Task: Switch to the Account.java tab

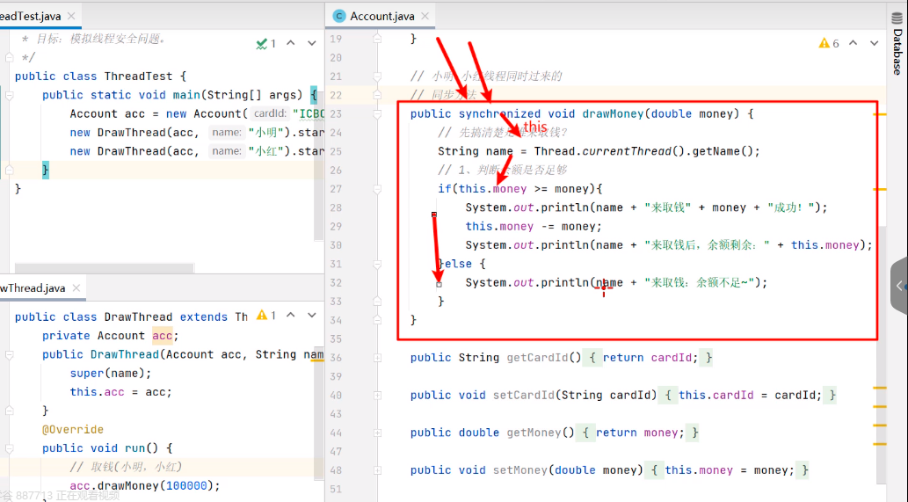Action: tap(381, 16)
